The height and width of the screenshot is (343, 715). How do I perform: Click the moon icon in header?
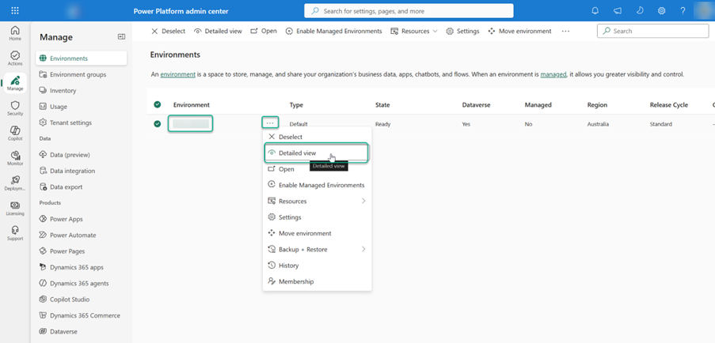point(640,11)
